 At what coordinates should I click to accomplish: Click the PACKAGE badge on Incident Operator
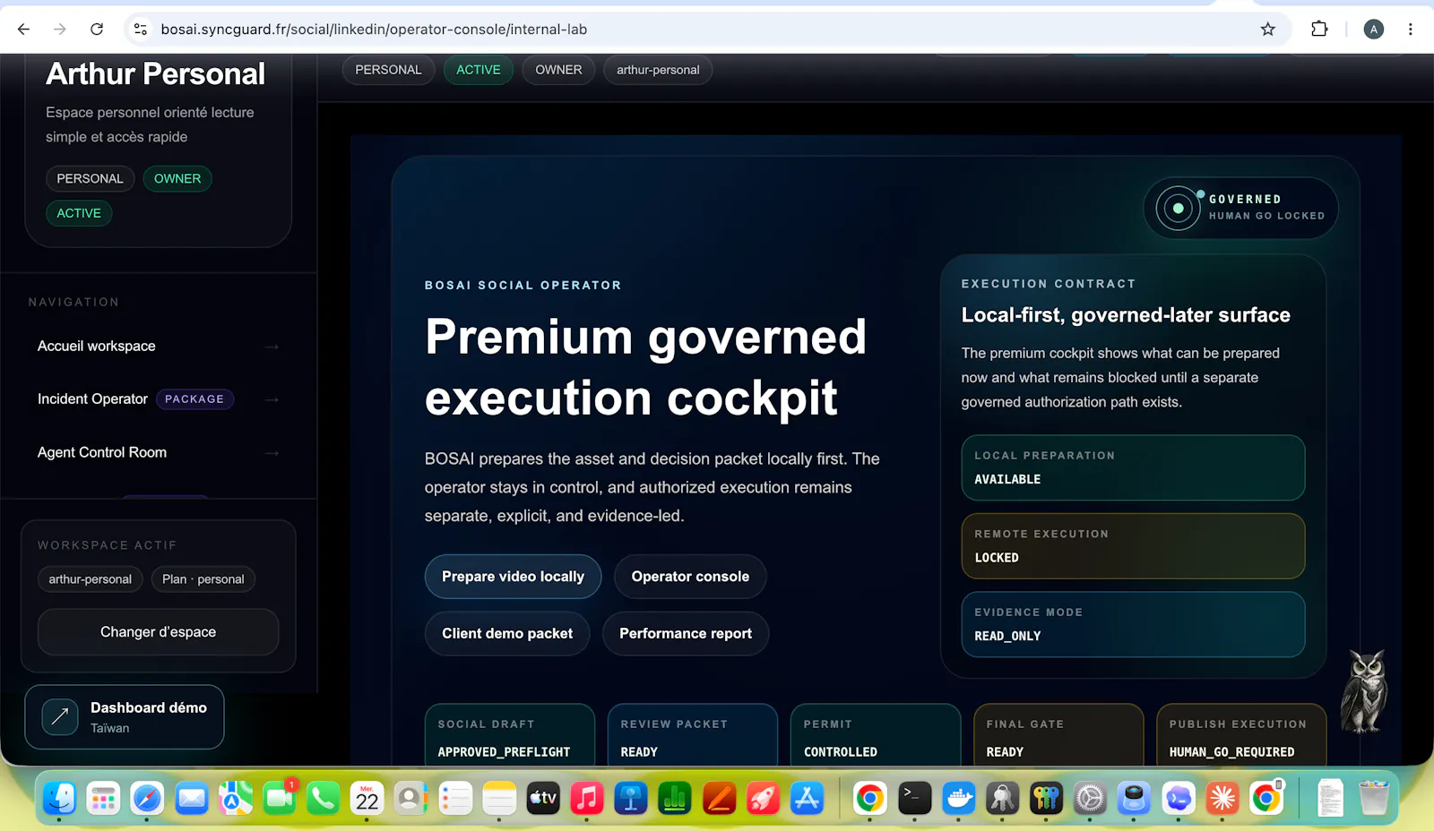tap(194, 399)
